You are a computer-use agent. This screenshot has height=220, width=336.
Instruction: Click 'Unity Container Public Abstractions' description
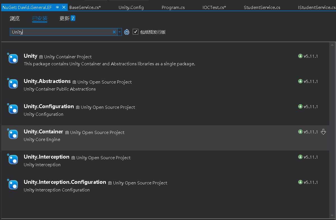tap(60, 89)
